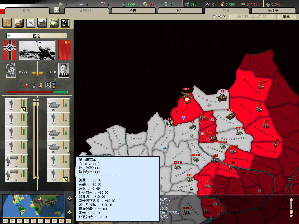The image size is (299, 224).
Task: Zoom in minimap with plus button
Action: coord(69,199)
